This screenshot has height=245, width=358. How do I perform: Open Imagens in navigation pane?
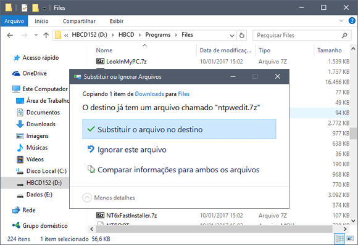pos(38,136)
